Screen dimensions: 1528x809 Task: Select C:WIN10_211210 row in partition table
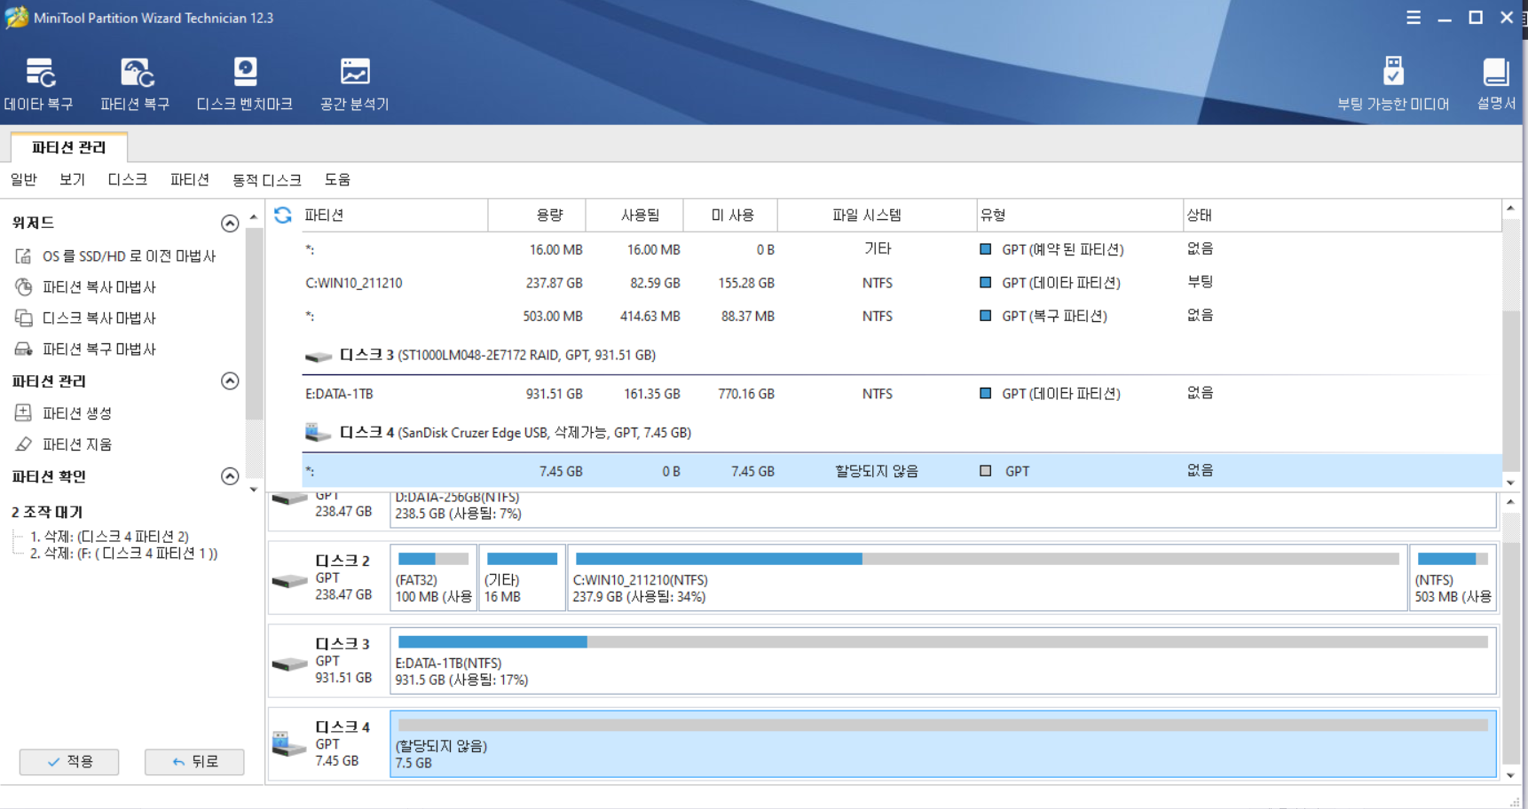pos(902,283)
